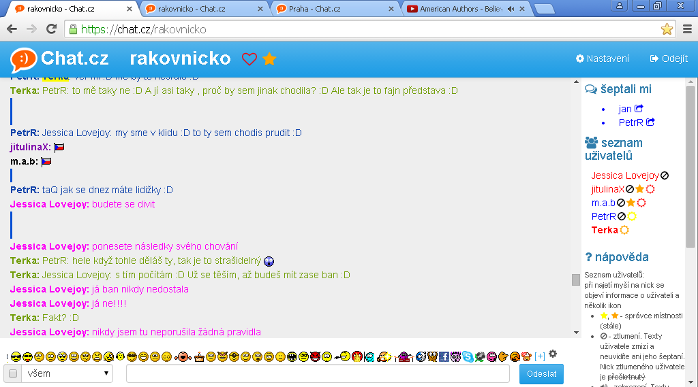Insert the black screaming face smiley
Screen dimensions: 698x387
coord(291,357)
